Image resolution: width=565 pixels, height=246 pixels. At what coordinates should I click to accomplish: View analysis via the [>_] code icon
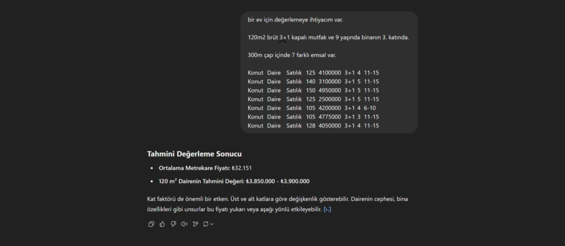pos(328,210)
